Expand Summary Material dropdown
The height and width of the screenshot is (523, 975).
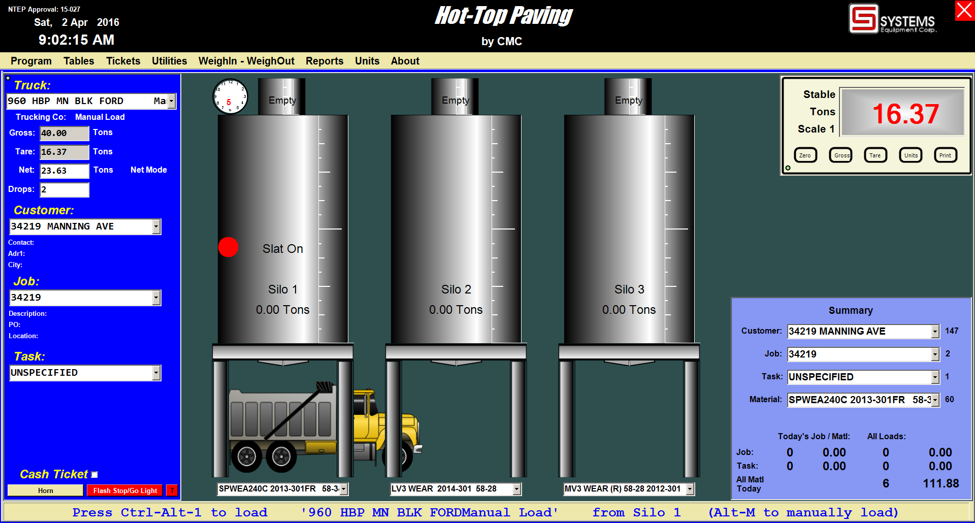[935, 400]
